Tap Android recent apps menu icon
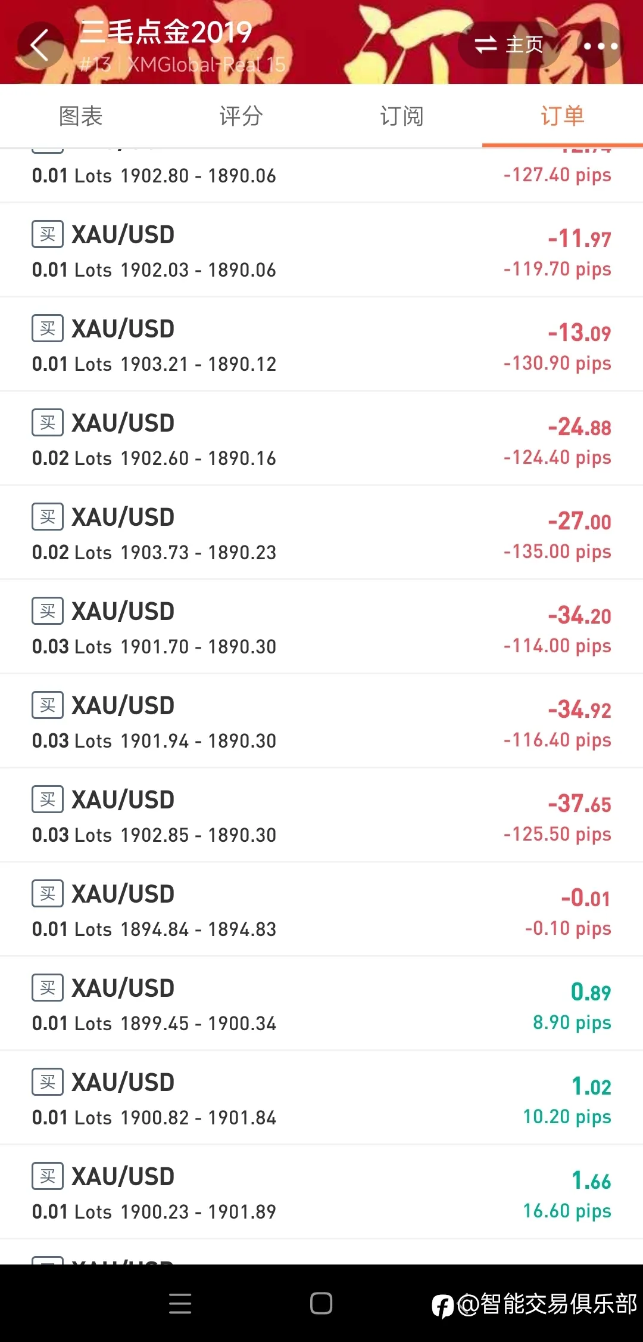Image resolution: width=643 pixels, height=1342 pixels. click(180, 1303)
